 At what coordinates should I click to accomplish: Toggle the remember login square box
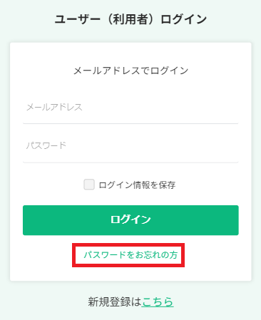click(89, 185)
